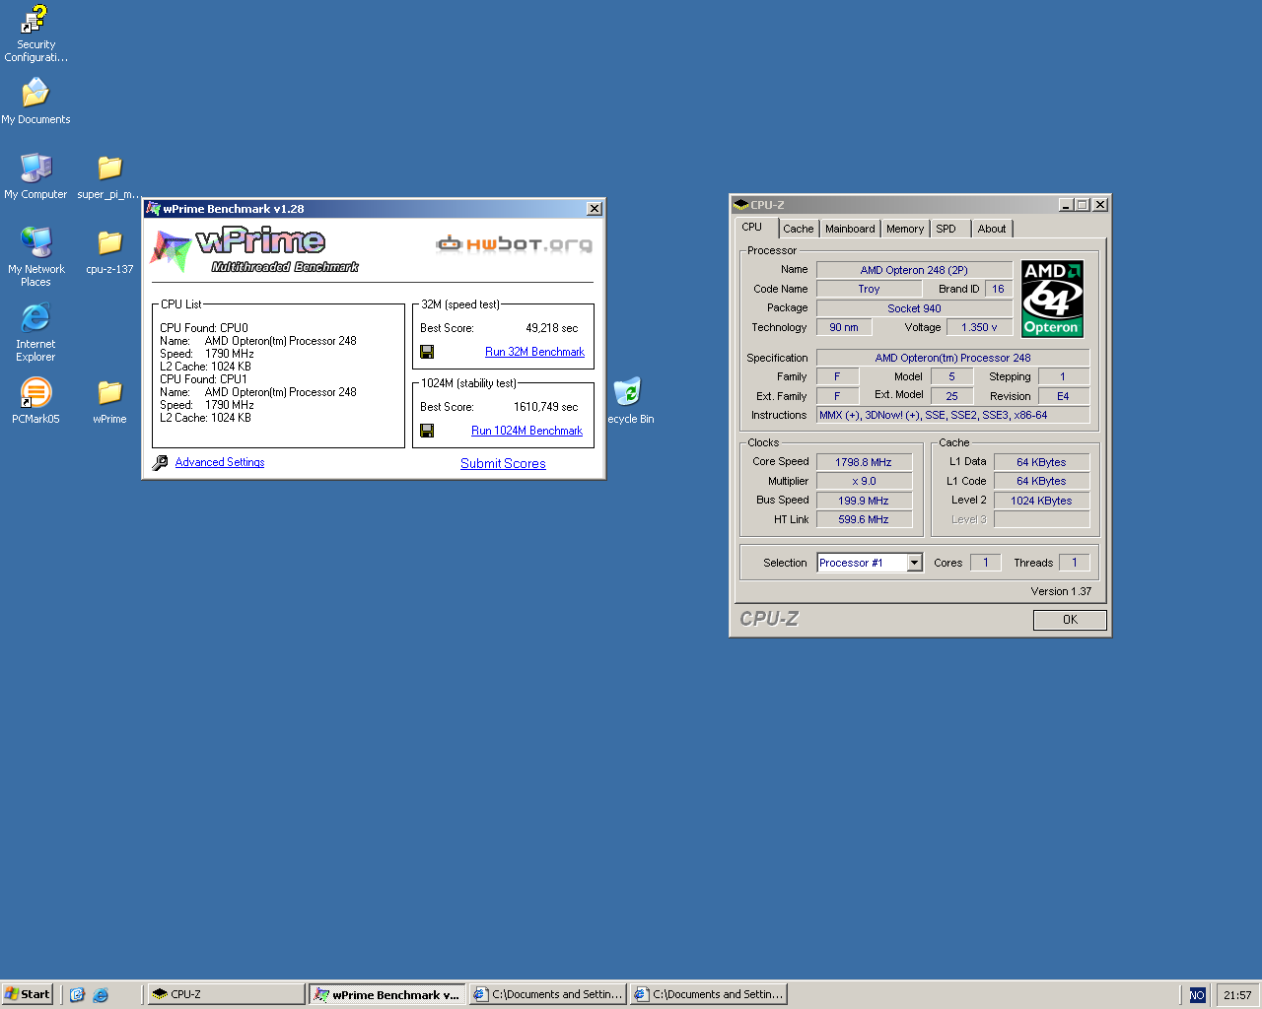
Task: Open wPrime folder on desktop
Action: tap(109, 401)
